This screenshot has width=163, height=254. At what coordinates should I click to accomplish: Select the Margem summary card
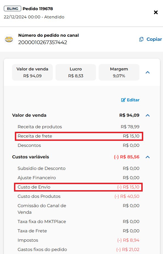point(119,72)
